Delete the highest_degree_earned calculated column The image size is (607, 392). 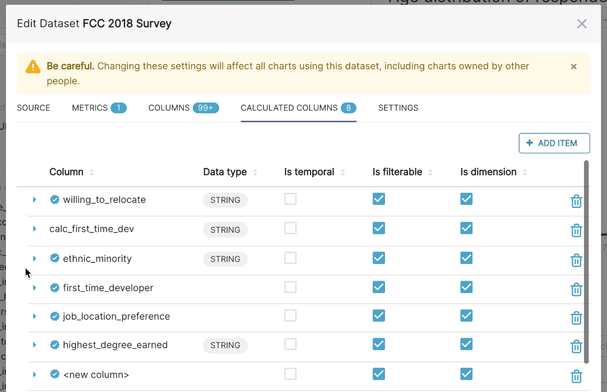point(576,346)
